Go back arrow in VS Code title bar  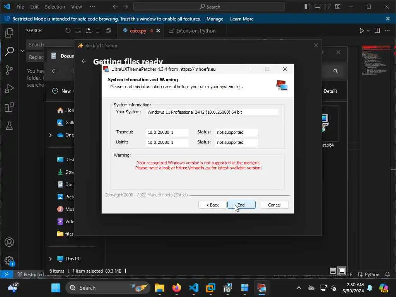click(115, 7)
